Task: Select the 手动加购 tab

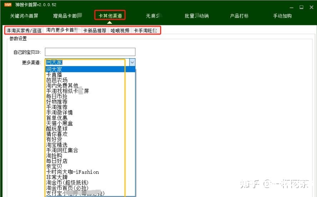Action: click(282, 16)
